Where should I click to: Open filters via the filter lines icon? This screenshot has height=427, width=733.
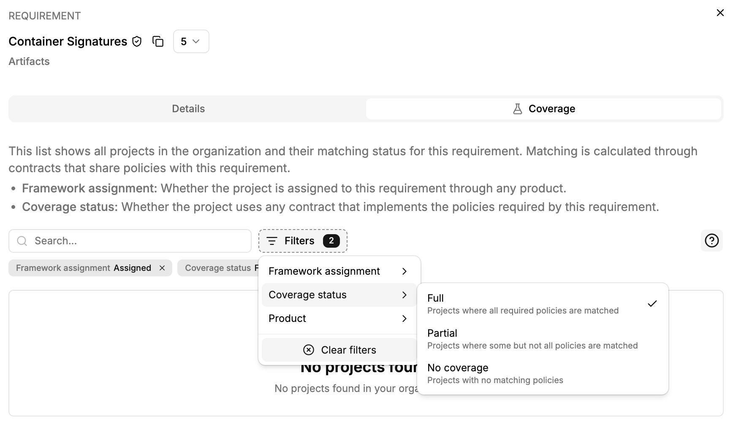(272, 241)
